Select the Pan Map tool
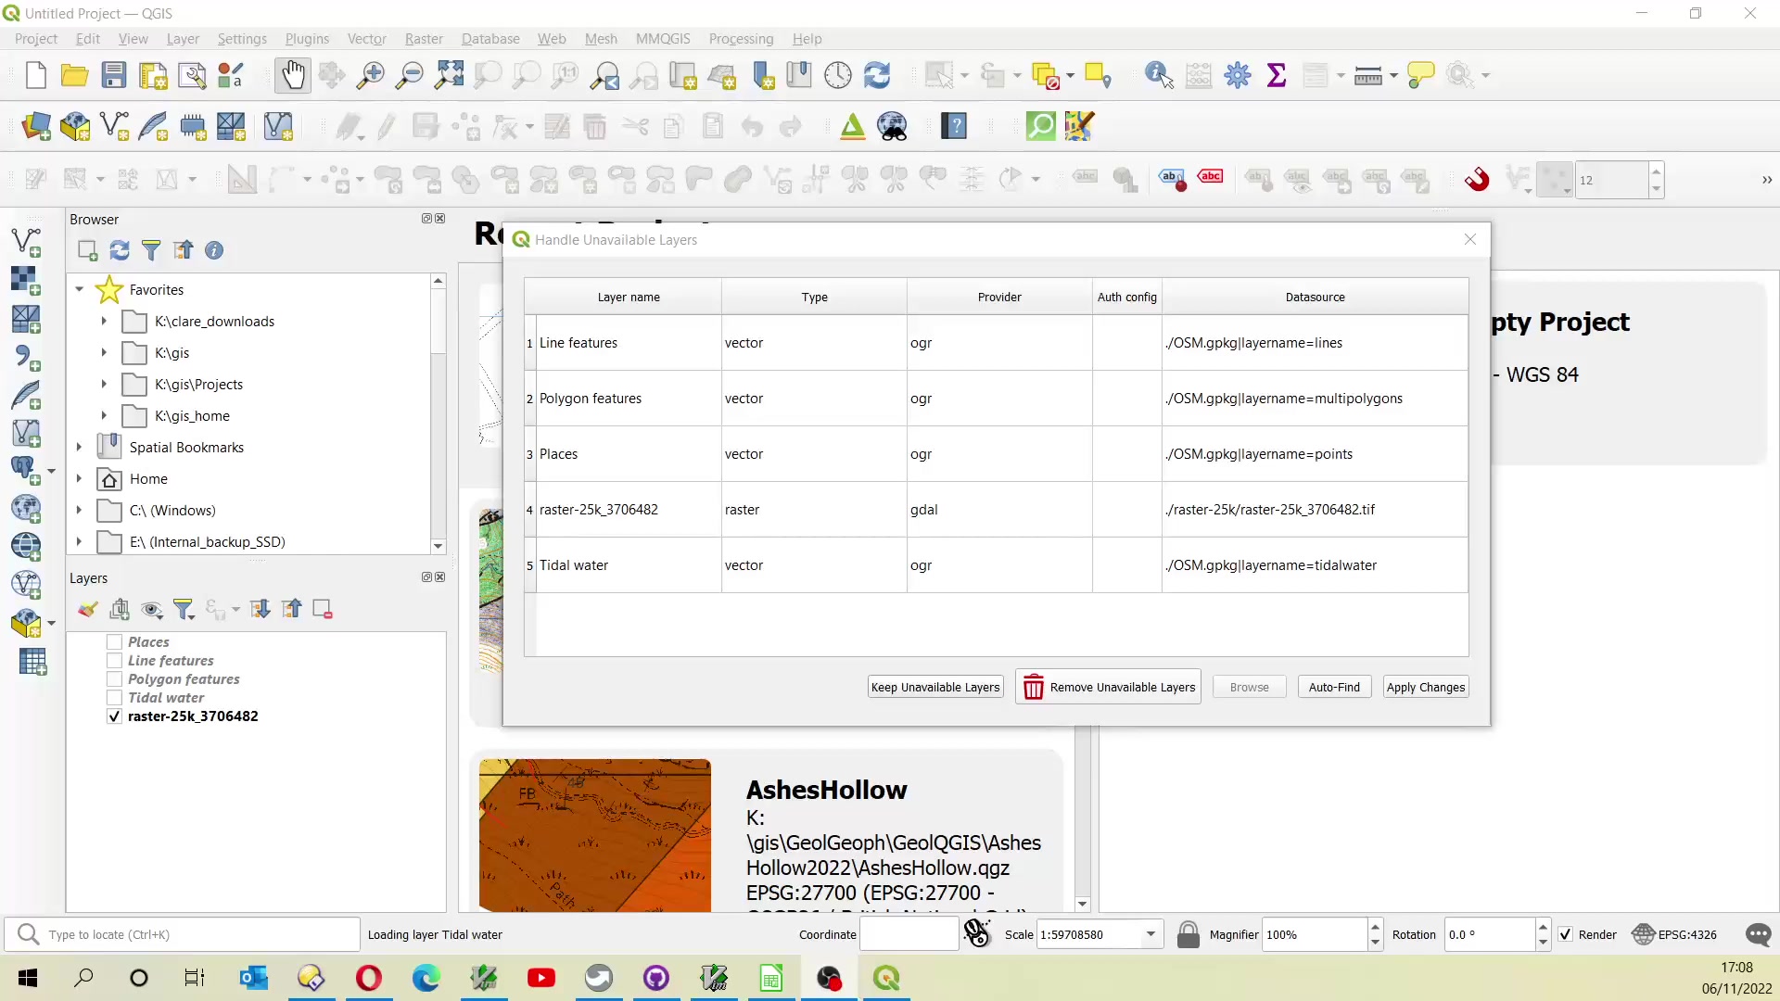The height and width of the screenshot is (1001, 1780). [292, 76]
